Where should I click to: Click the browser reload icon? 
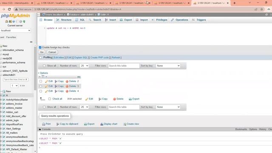[x=9, y=9]
